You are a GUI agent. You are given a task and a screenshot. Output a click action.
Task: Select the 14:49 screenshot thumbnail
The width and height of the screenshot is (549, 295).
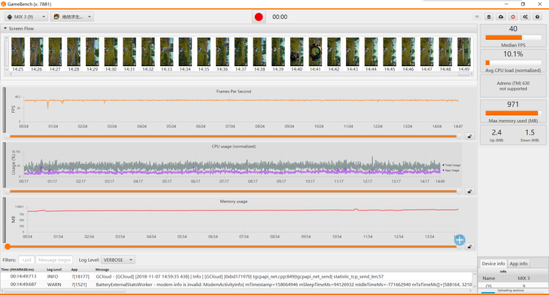[x=464, y=52]
